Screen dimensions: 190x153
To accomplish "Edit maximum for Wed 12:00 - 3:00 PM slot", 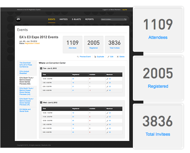I will coord(107,121).
